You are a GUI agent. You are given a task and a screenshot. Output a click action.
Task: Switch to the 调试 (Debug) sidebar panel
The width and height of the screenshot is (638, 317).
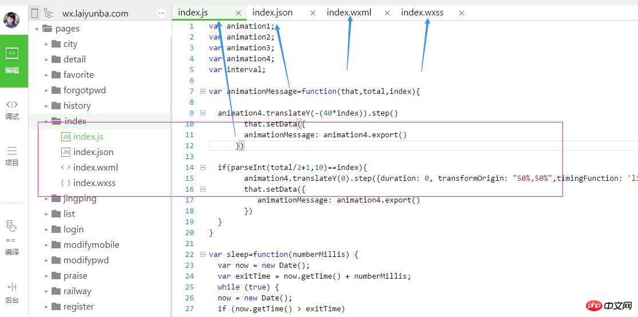12,110
